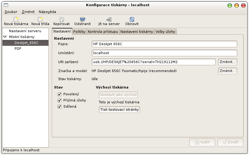249x155 pixels.
Task: Toggle the Přijímá úlohy checkbox
Action: pos(60,101)
